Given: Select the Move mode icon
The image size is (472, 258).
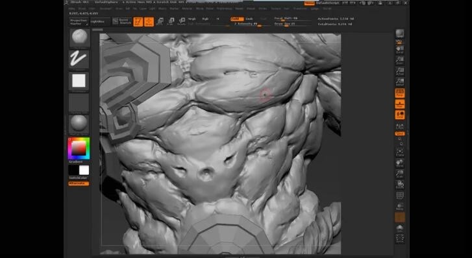Looking at the screenshot, I should pos(160,21).
